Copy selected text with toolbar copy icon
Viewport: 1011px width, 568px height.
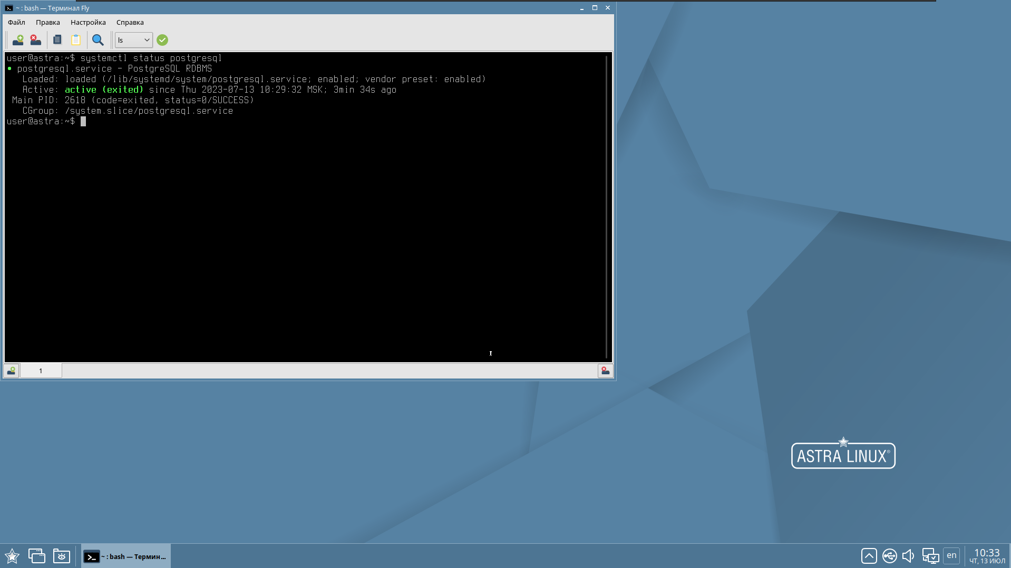pyautogui.click(x=57, y=40)
